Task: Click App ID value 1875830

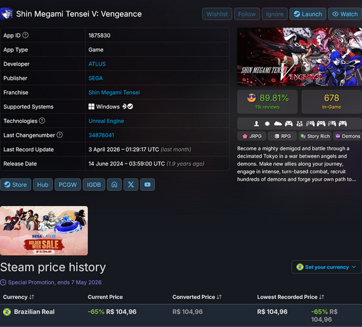Action: (x=99, y=35)
